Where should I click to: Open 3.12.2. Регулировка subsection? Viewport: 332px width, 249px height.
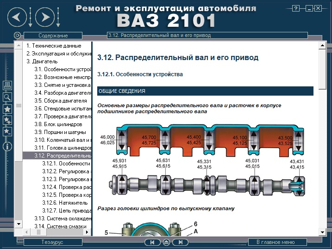(67, 171)
